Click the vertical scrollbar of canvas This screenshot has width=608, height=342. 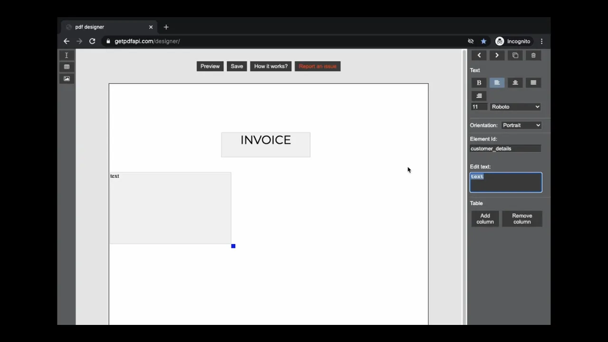(464, 187)
